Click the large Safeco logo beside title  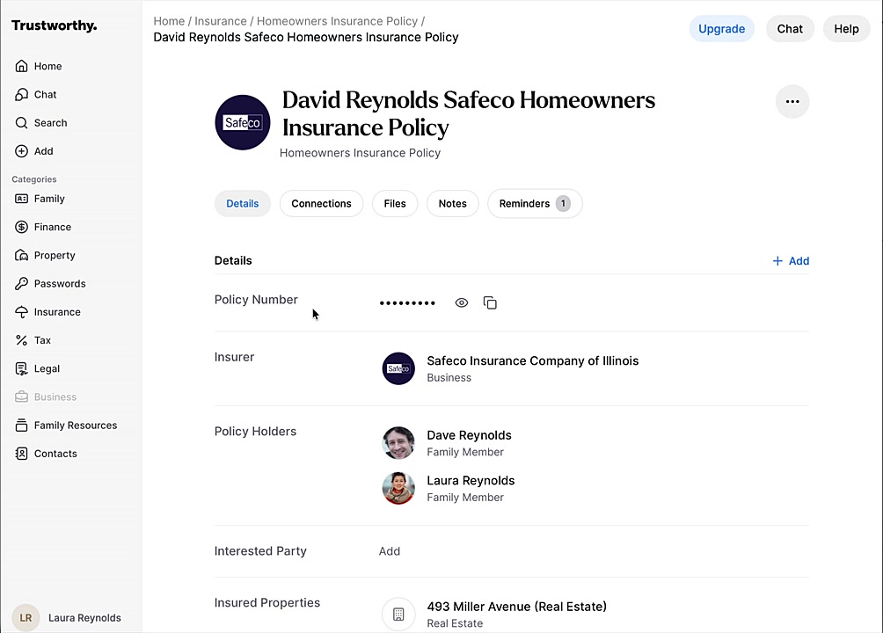pos(243,122)
